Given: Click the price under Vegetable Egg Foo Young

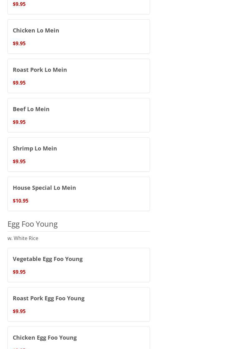Looking at the screenshot, I should click(19, 272).
